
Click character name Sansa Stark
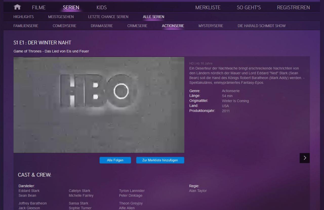78,203
